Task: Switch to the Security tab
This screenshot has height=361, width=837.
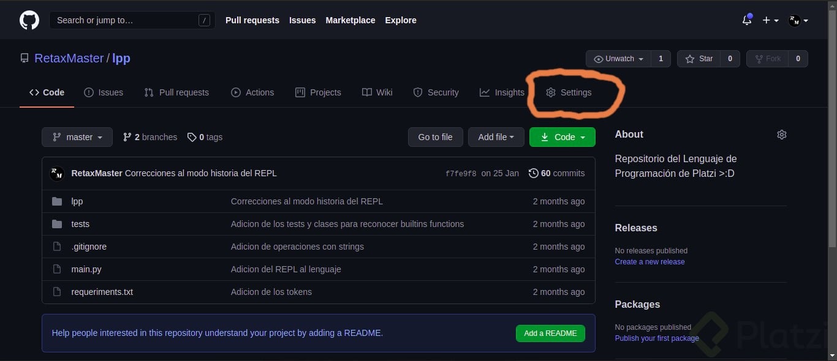Action: tap(436, 92)
